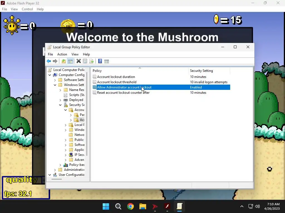
Task: Open Help menu in Group Policy Editor
Action: pyautogui.click(x=86, y=54)
